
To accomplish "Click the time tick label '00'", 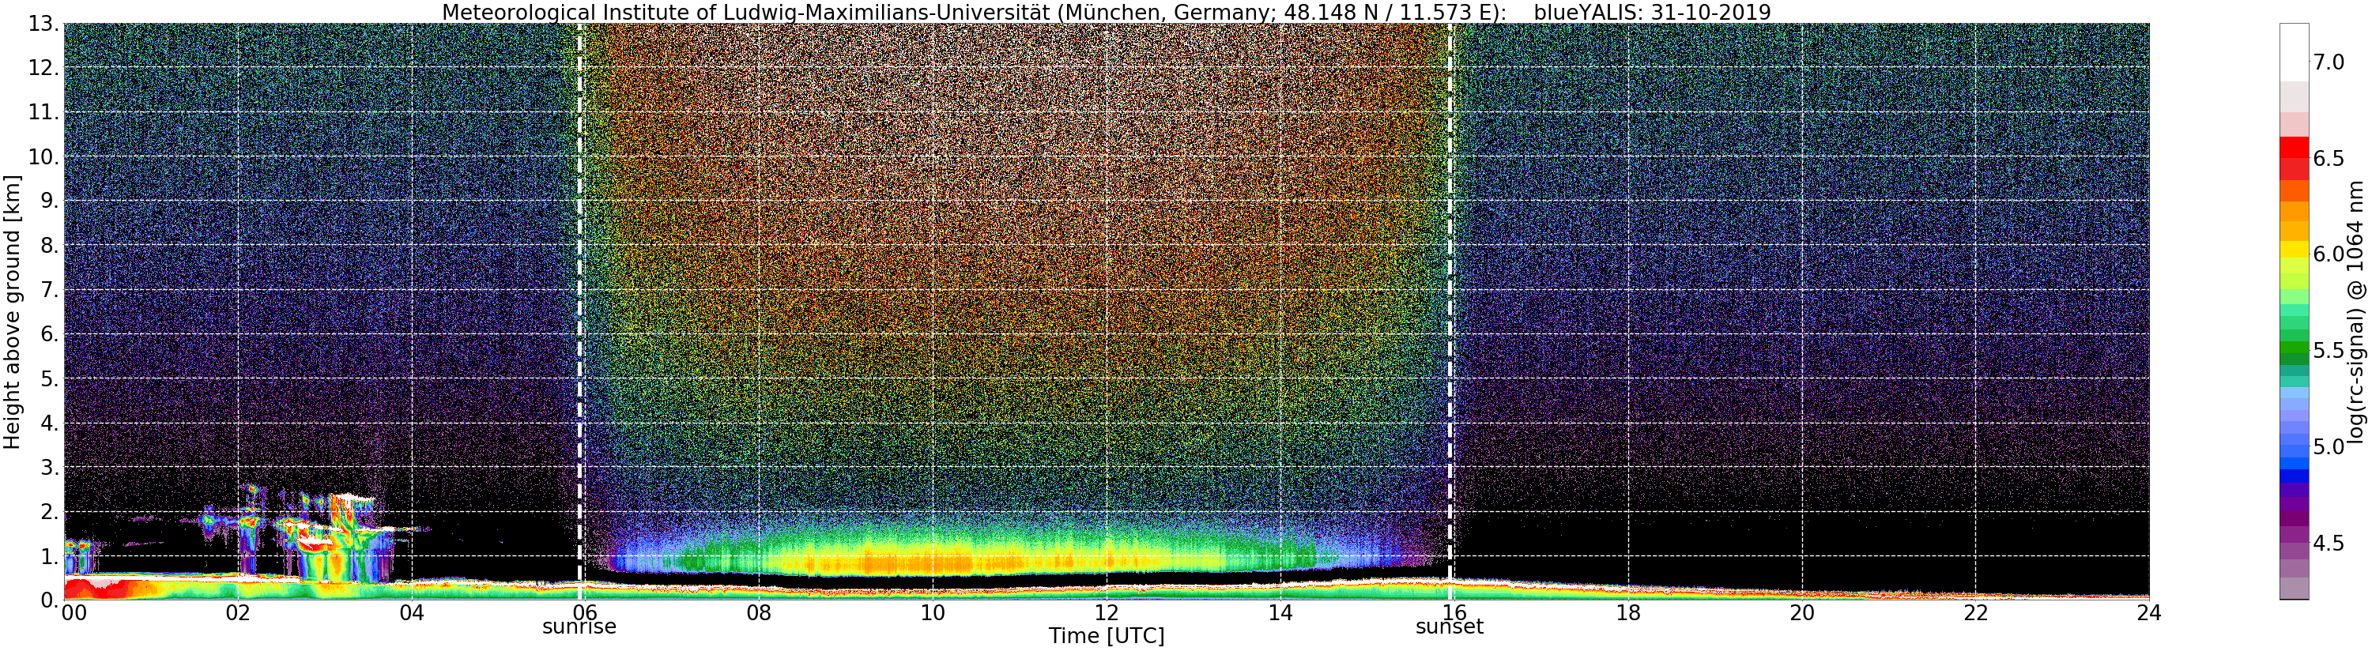I will pyautogui.click(x=74, y=612).
